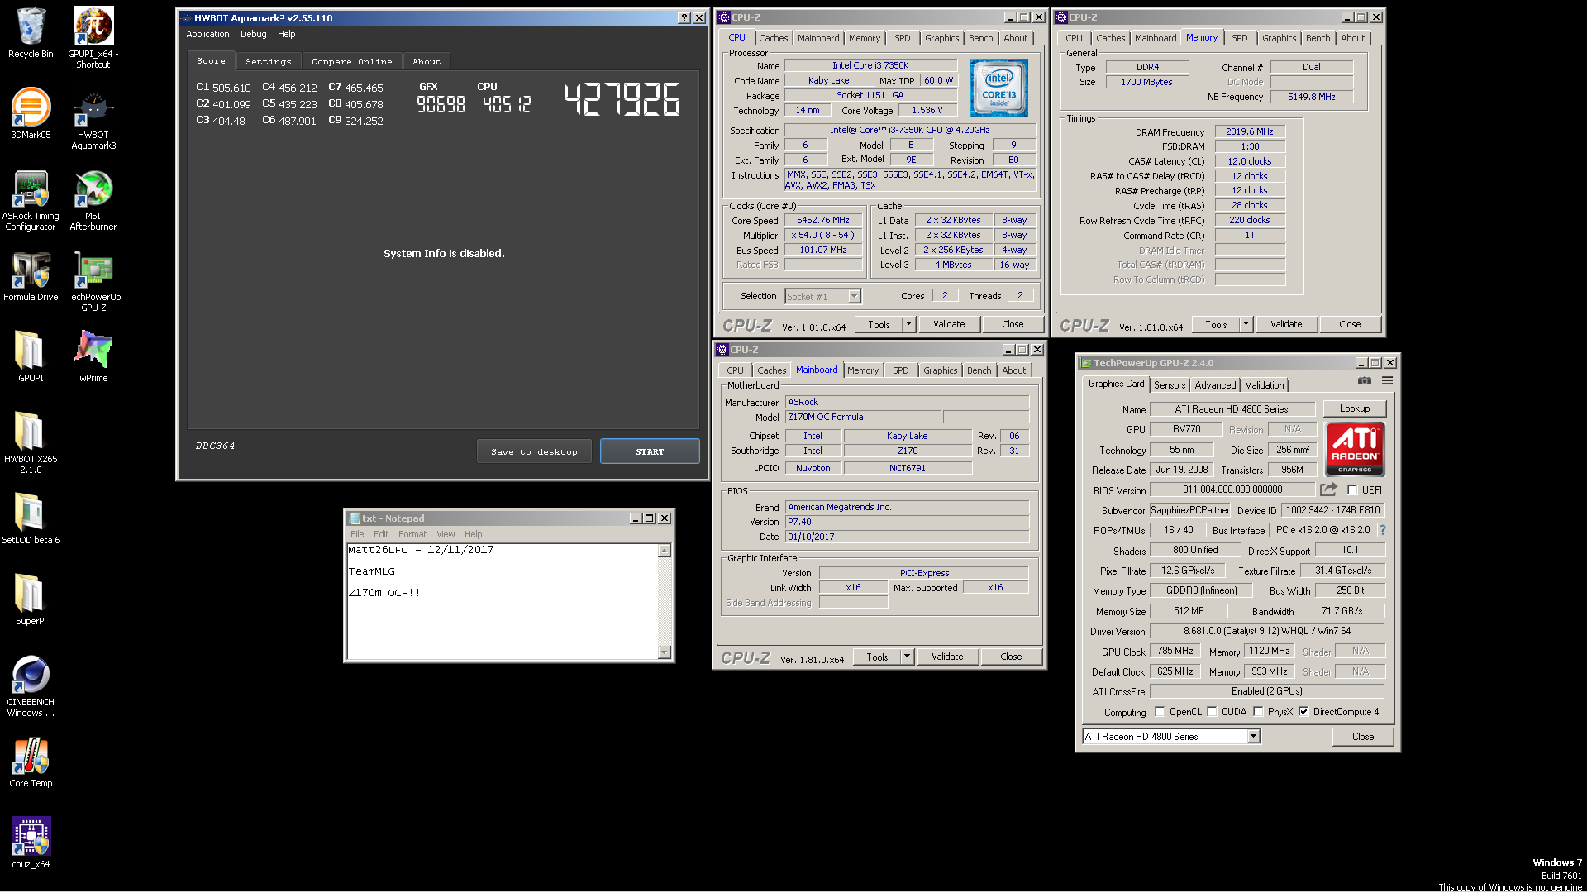Open the About tab in Aquamark
Image resolution: width=1587 pixels, height=893 pixels.
point(426,61)
